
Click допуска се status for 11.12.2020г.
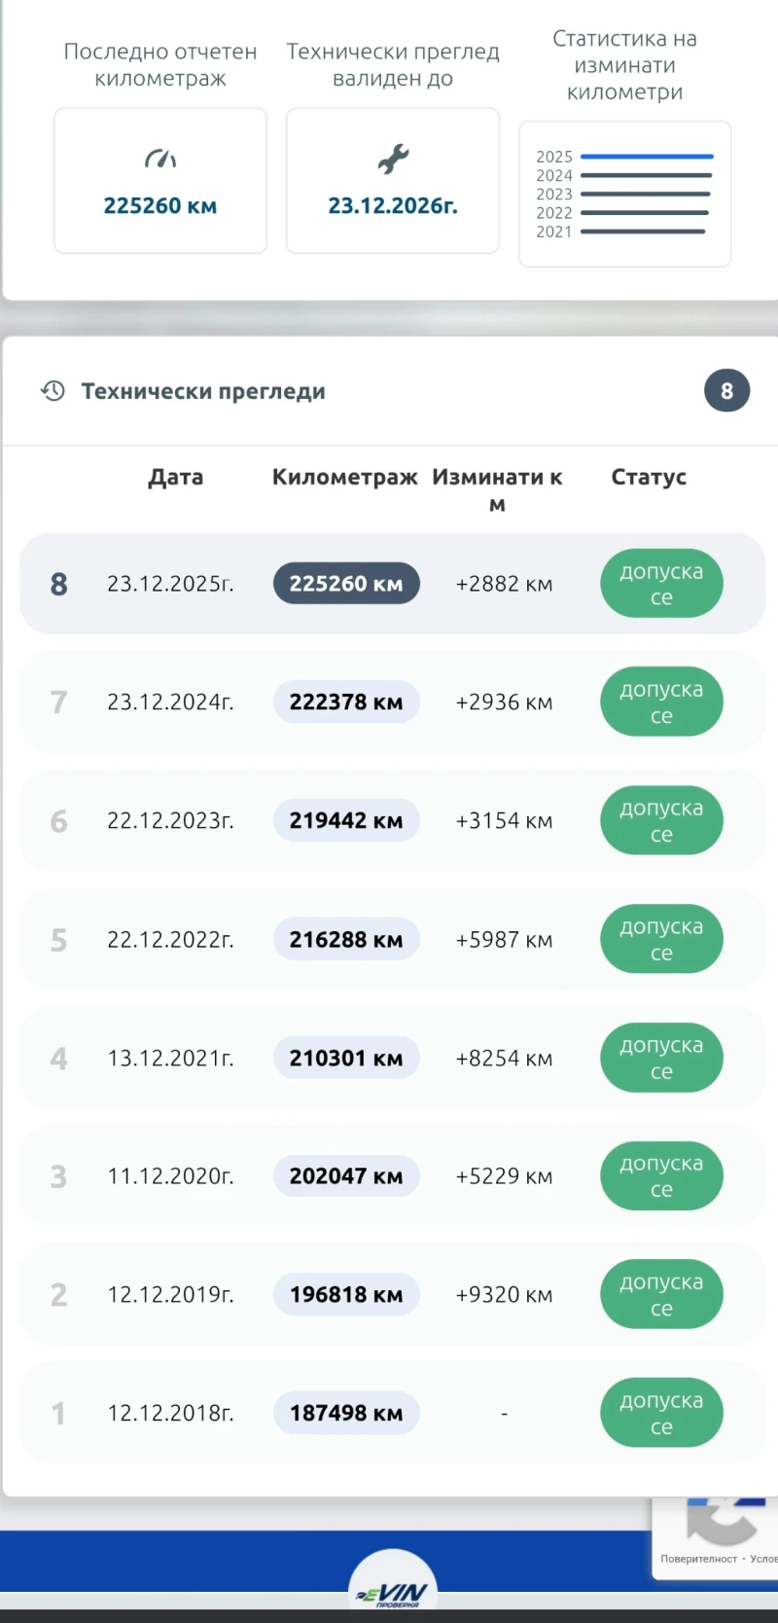click(661, 1176)
